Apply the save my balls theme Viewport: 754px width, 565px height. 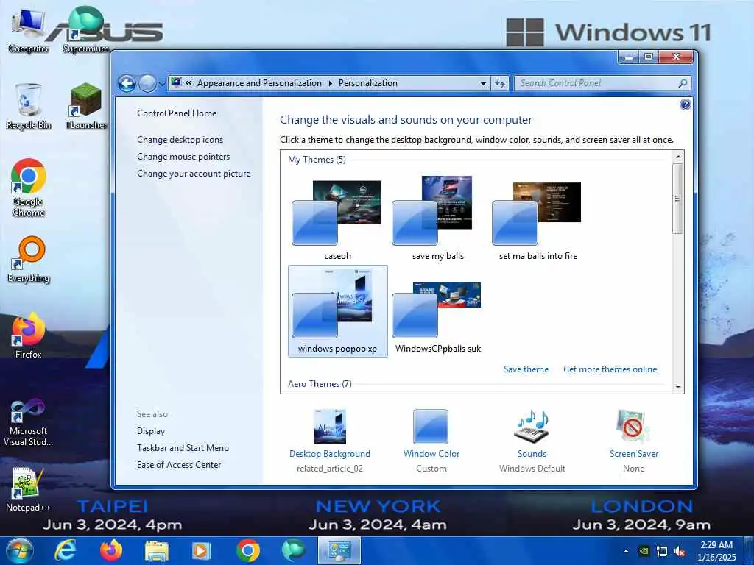[x=437, y=219]
